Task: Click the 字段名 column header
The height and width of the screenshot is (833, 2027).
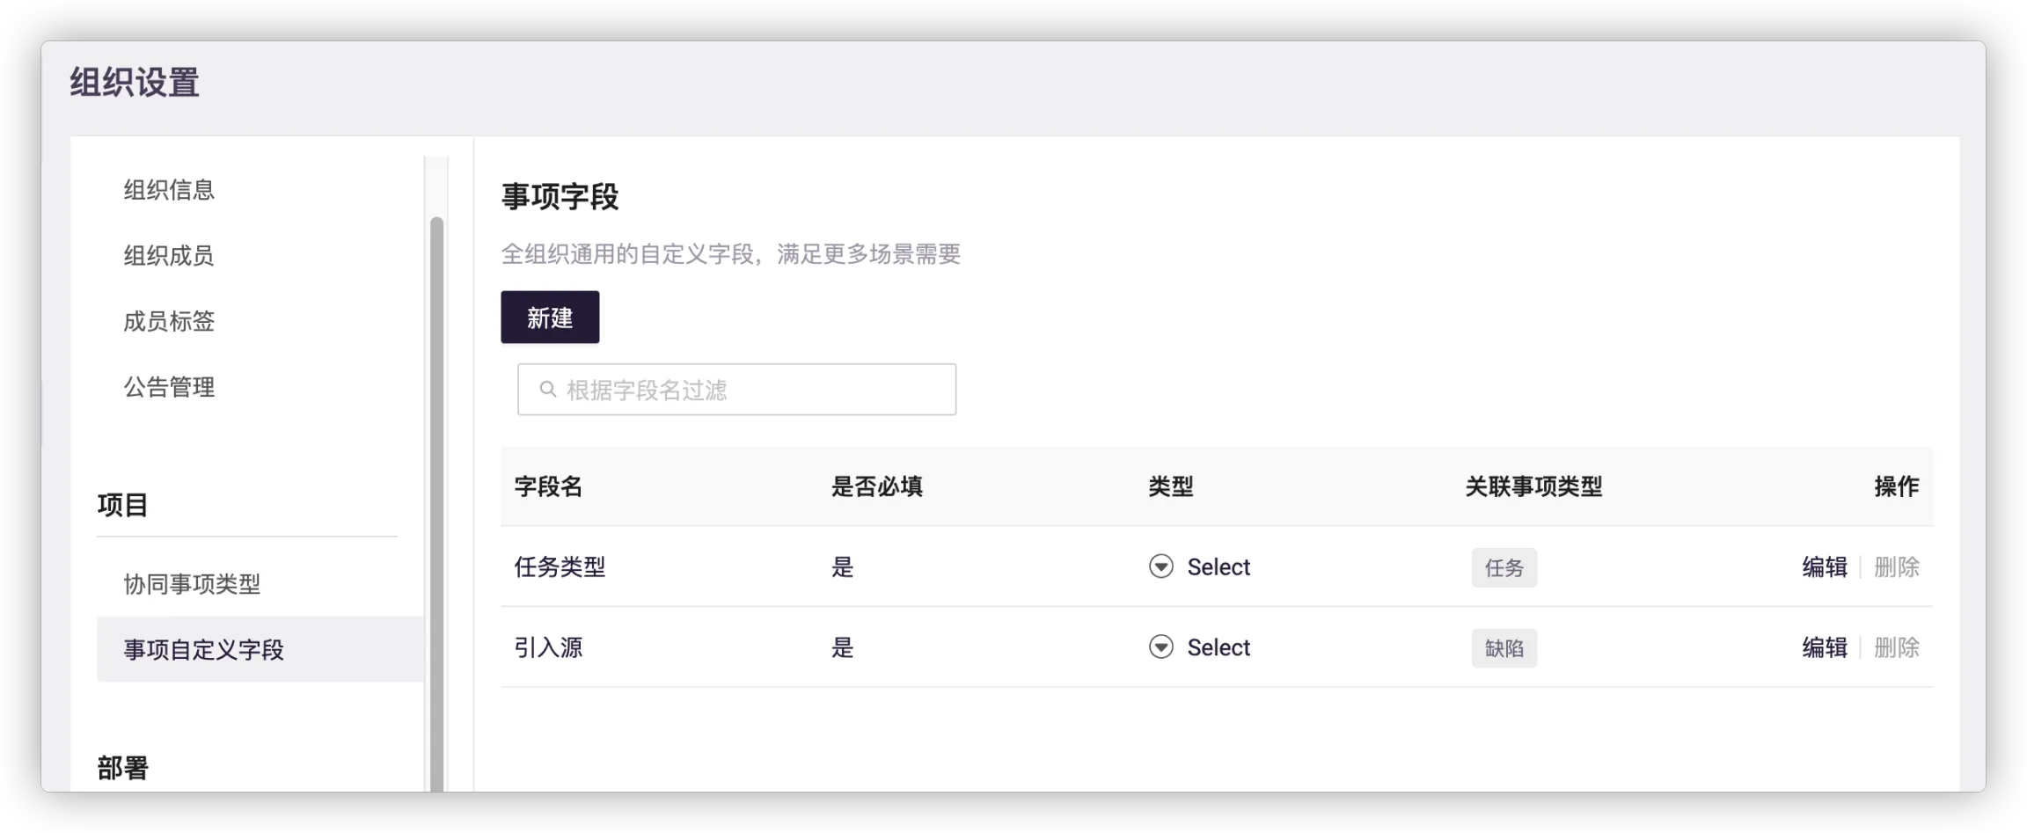Action: 548,486
